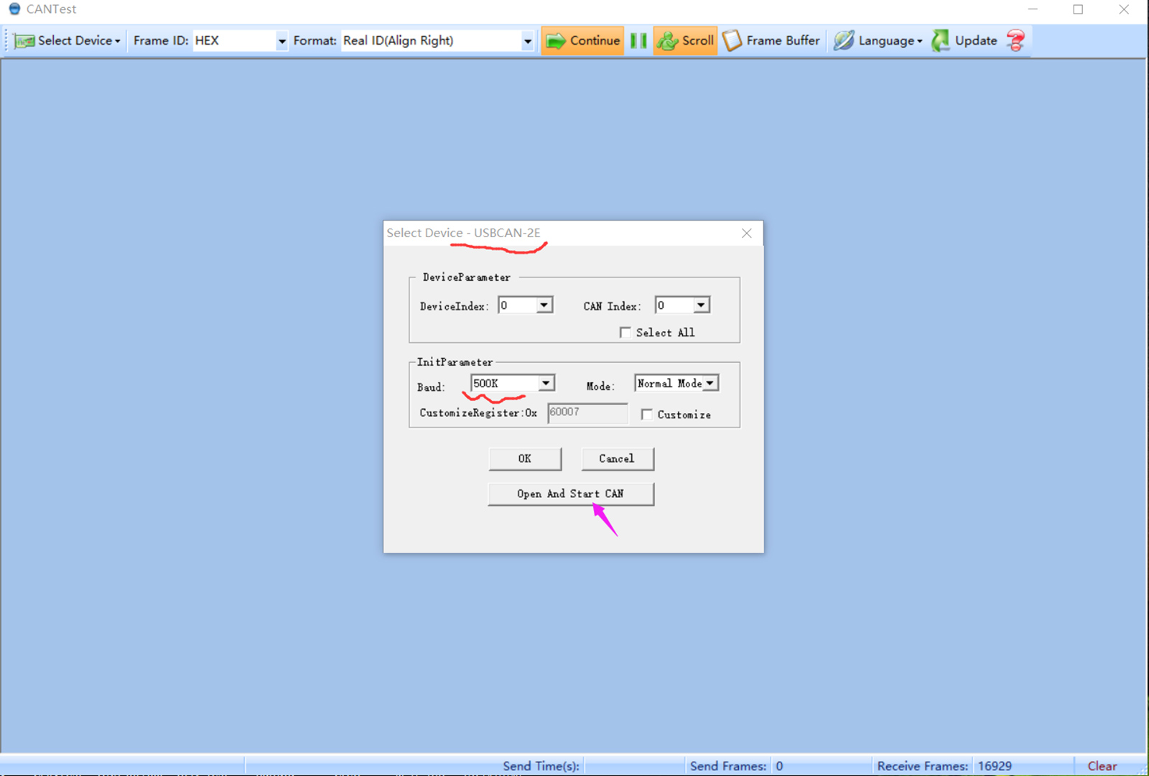Tick the Customize checkbox

(647, 415)
